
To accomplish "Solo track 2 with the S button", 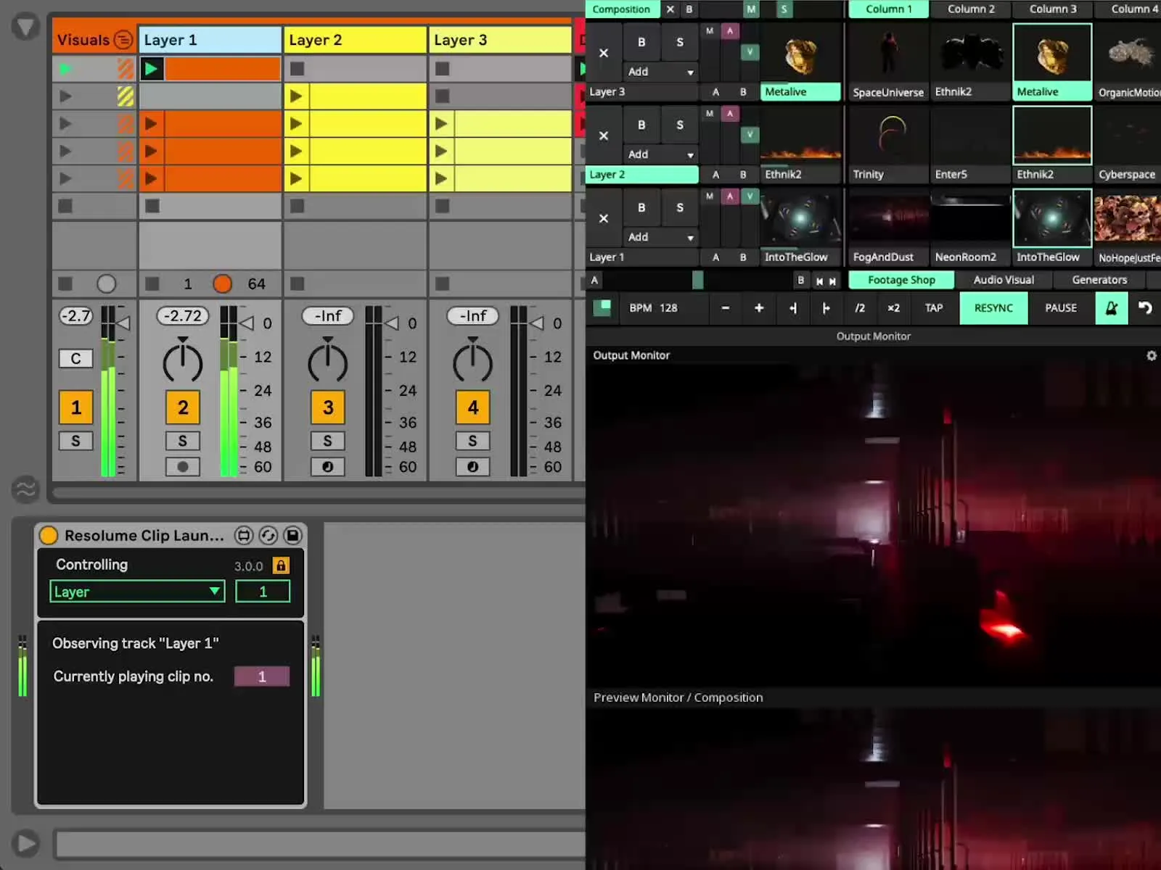I will [183, 441].
